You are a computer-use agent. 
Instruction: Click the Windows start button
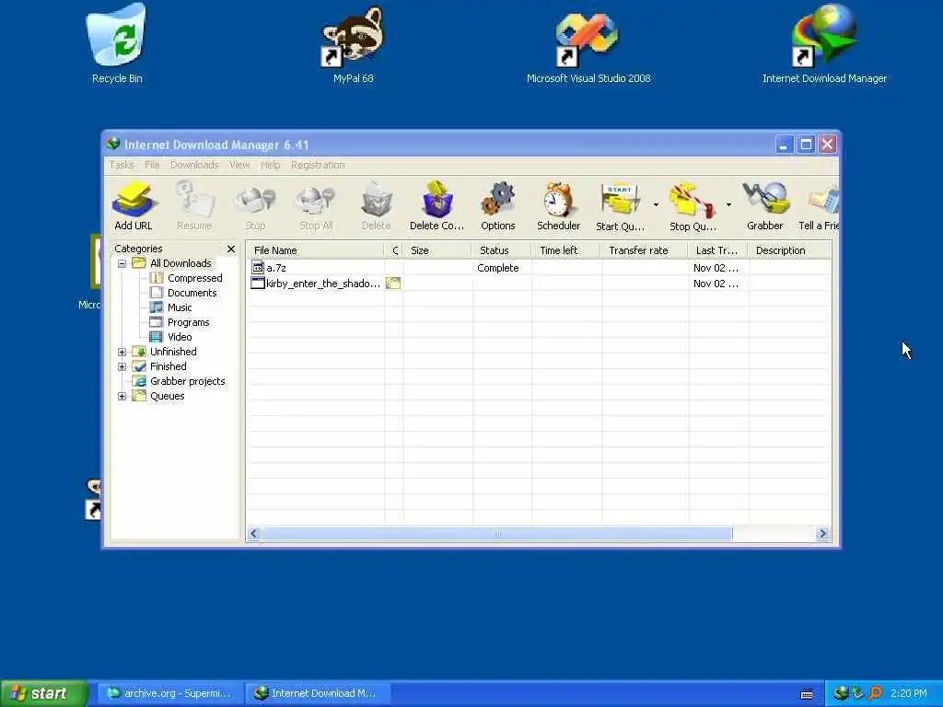[44, 693]
